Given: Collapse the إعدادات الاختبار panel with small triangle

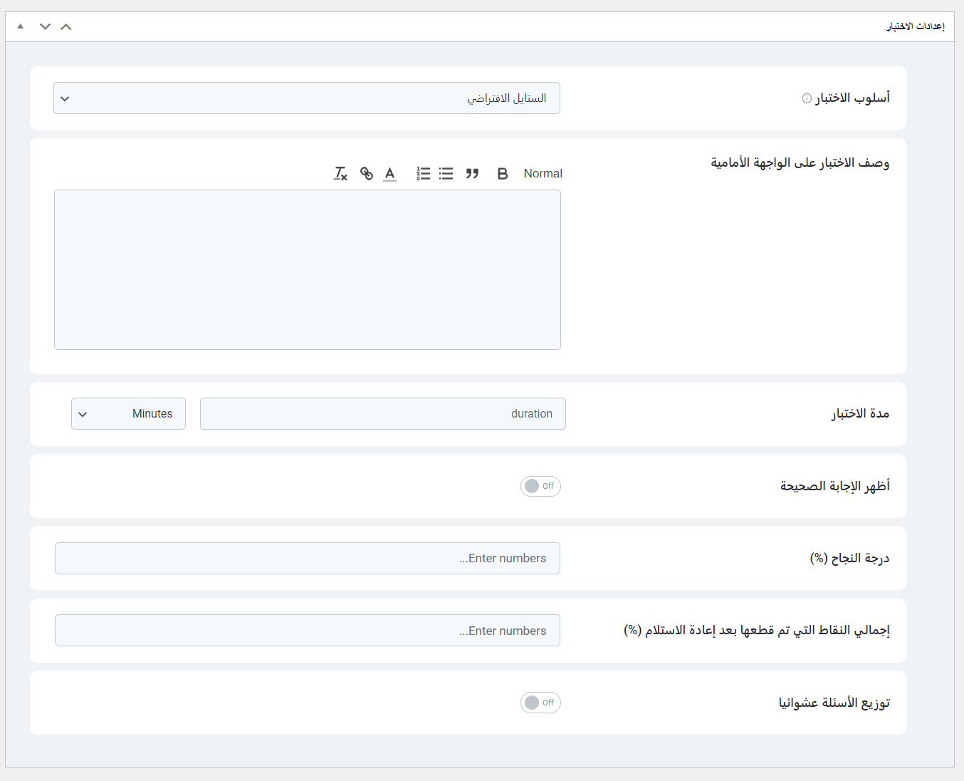Looking at the screenshot, I should [21, 26].
